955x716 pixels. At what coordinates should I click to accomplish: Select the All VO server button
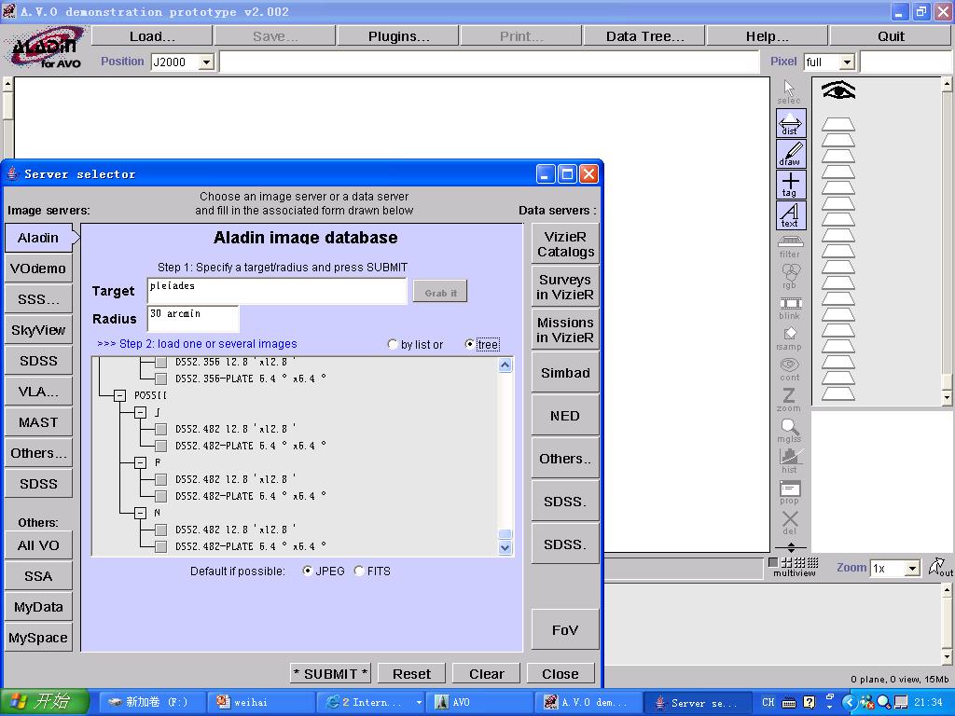coord(38,545)
